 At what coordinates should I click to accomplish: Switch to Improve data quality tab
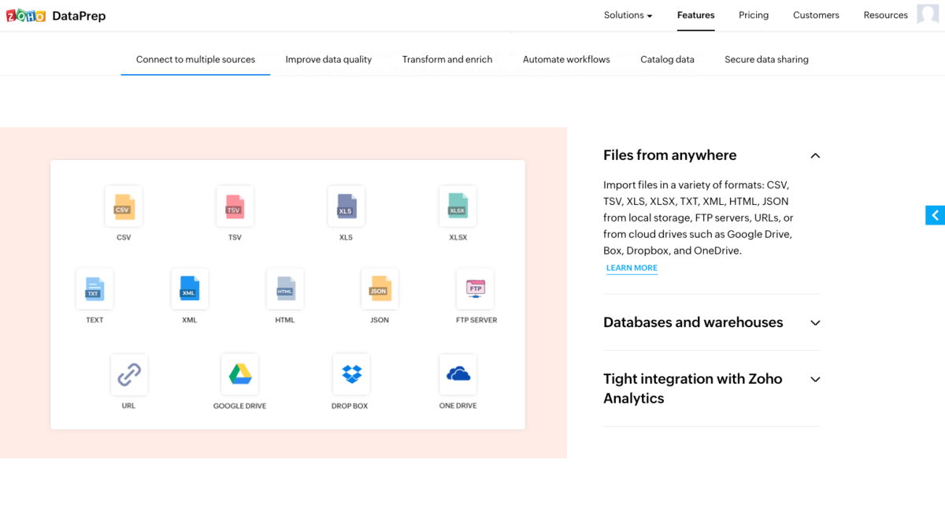(328, 59)
